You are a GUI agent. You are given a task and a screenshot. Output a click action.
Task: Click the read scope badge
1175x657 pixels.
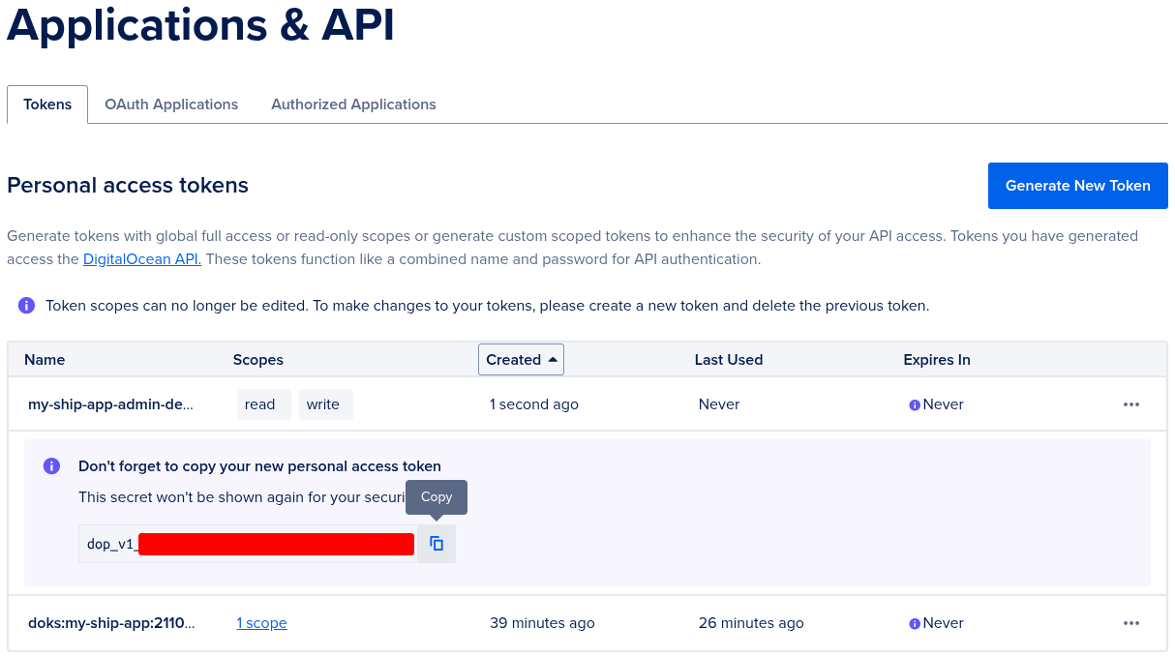pyautogui.click(x=263, y=404)
